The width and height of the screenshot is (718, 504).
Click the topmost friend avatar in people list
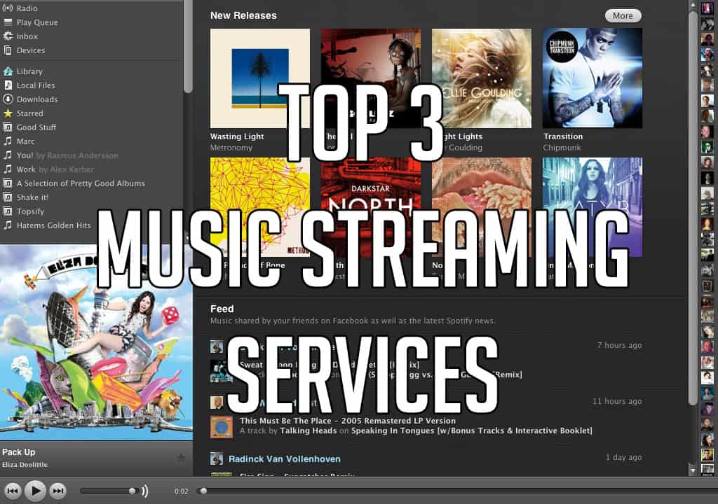(x=707, y=8)
